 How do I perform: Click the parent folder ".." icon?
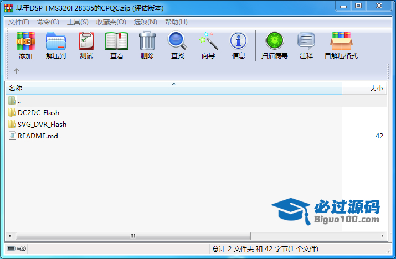click(x=12, y=101)
